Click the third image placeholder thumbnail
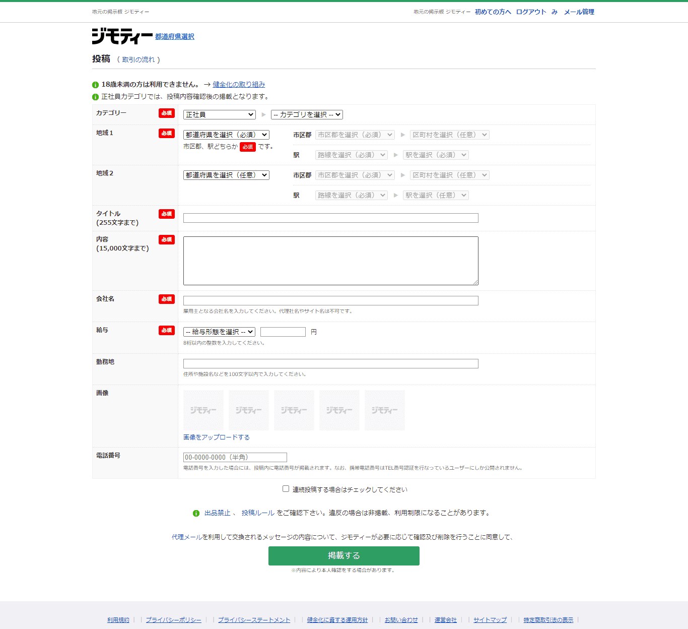Screen dimensions: 688x629 [x=294, y=410]
